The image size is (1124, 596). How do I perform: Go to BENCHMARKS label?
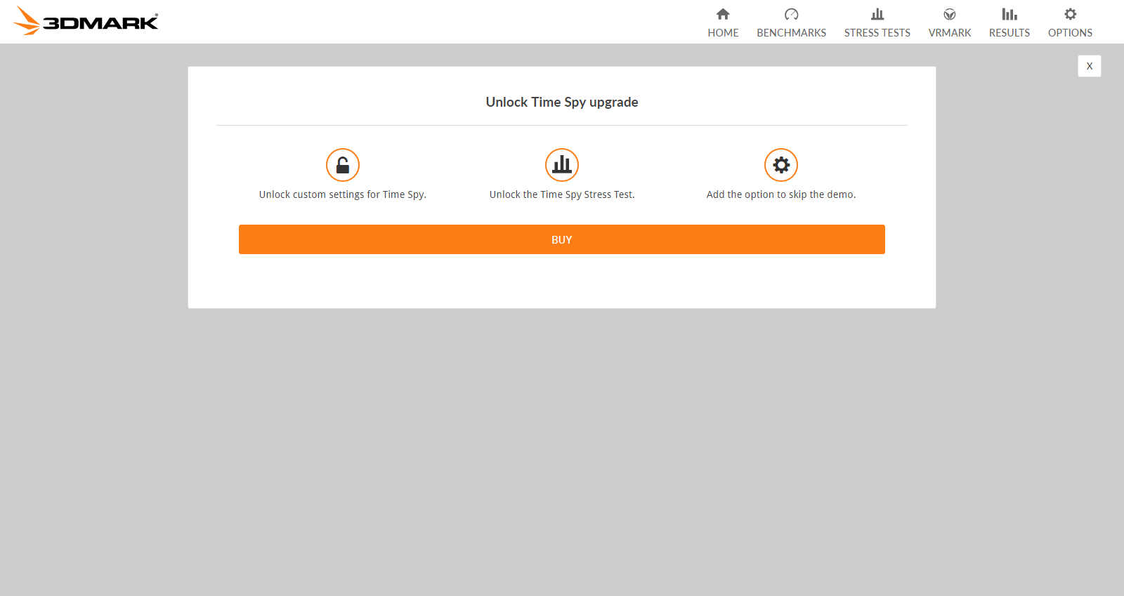(792, 33)
